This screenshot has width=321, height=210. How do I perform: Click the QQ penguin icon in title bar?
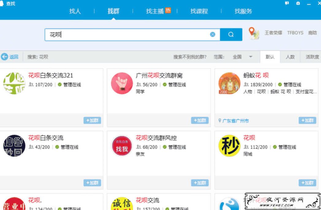tap(2, 3)
